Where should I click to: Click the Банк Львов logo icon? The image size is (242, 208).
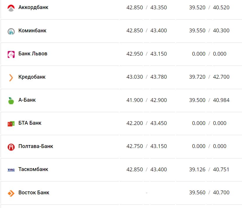point(11,54)
